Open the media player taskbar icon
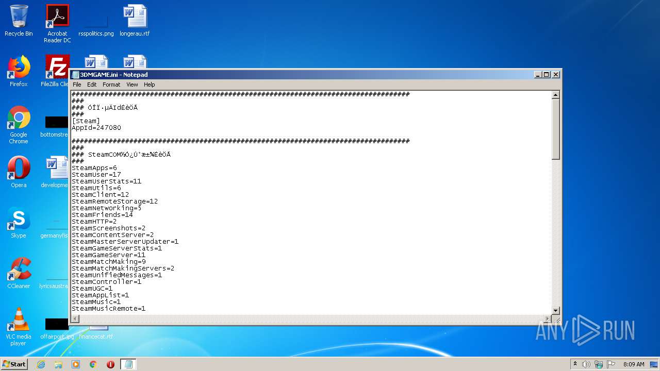 [x=76, y=364]
